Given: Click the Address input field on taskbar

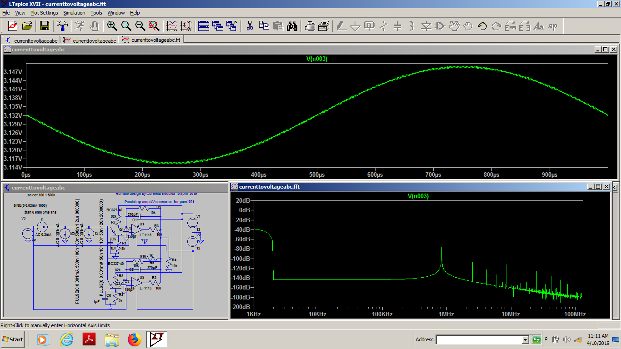Looking at the screenshot, I should [479, 339].
